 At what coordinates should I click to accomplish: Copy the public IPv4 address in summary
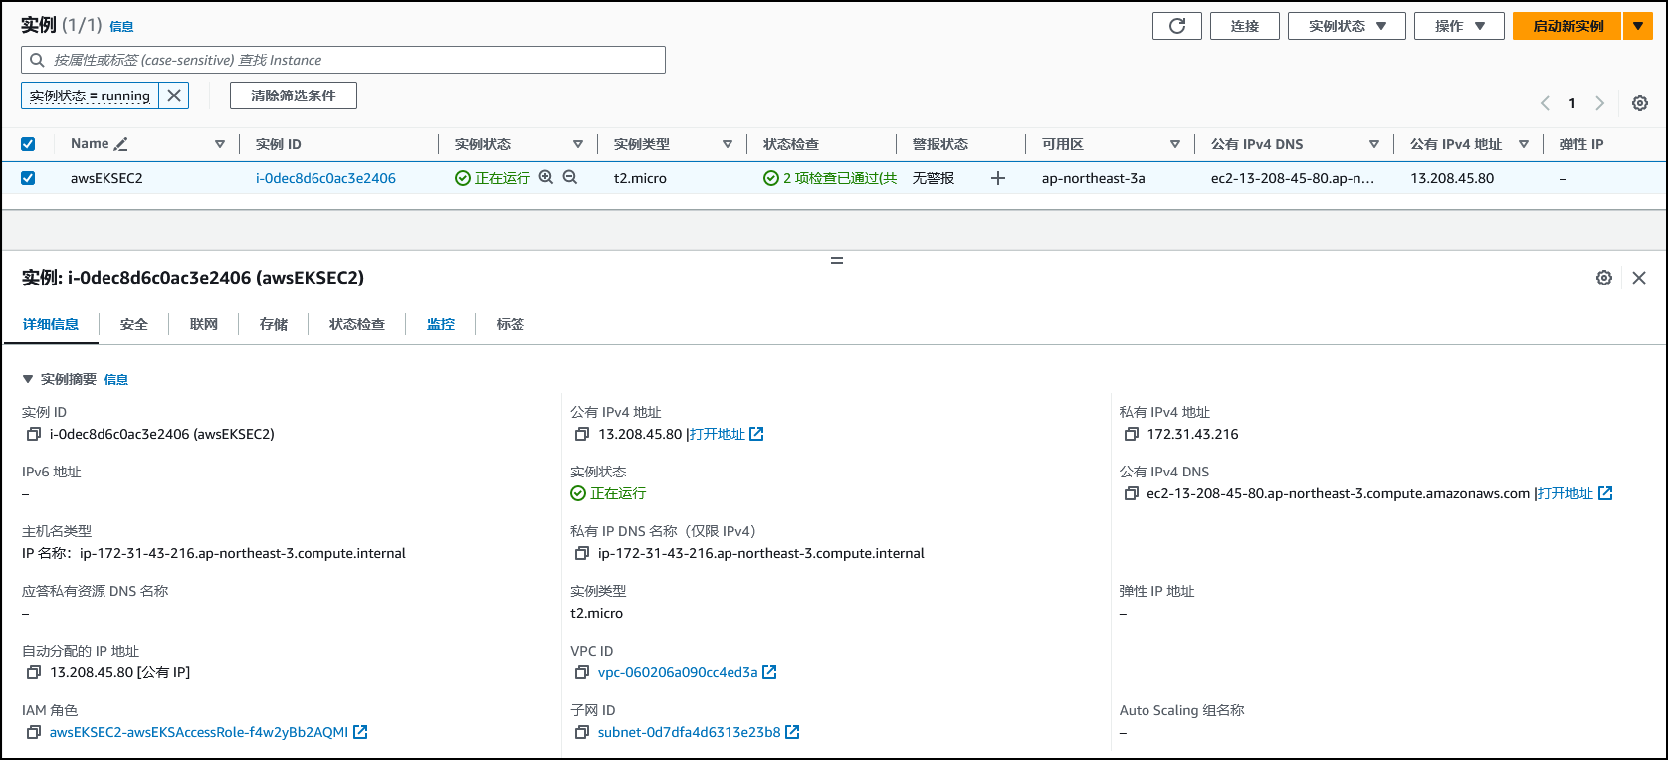[582, 434]
